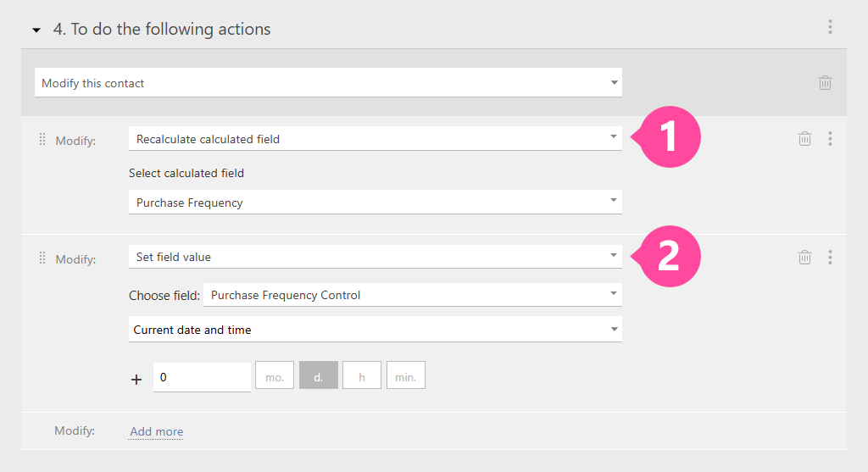Focus the offset number input showing 0
Viewport: 868px width, 472px height.
[202, 377]
